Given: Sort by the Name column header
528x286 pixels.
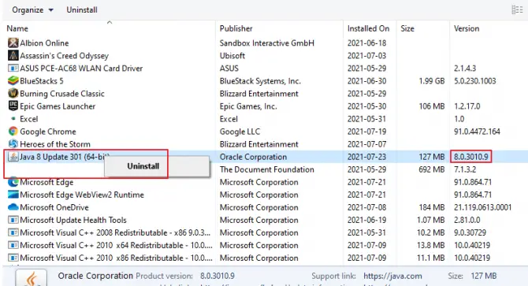Looking at the screenshot, I should tap(17, 28).
